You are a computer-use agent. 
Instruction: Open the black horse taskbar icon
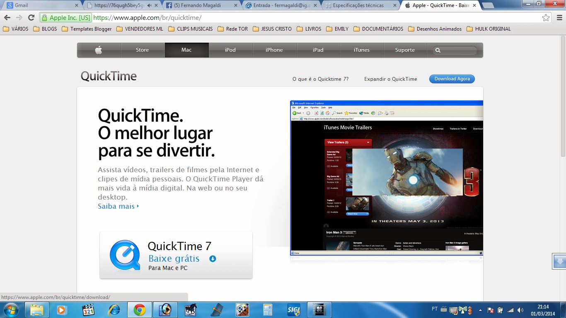[x=191, y=310]
